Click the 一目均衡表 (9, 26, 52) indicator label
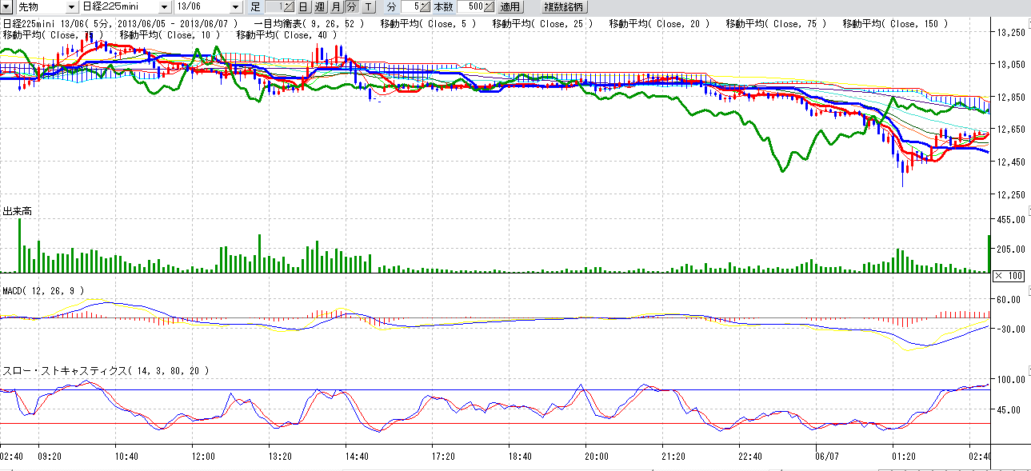Viewport: 1031px width, 471px height. [x=308, y=24]
